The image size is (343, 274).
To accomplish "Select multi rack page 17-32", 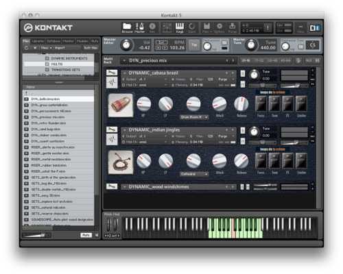I will point(259,60).
